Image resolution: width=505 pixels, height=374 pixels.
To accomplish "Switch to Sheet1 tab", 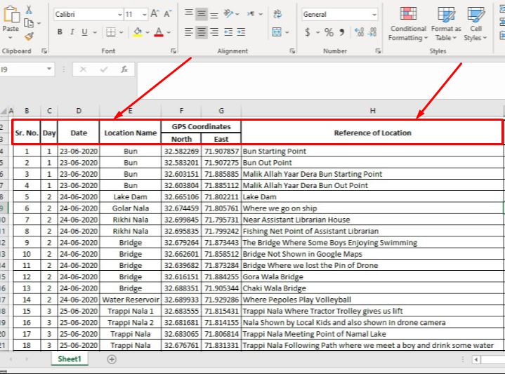I will tap(70, 359).
